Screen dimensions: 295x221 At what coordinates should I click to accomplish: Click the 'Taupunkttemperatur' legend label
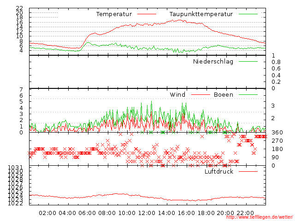tap(201, 14)
